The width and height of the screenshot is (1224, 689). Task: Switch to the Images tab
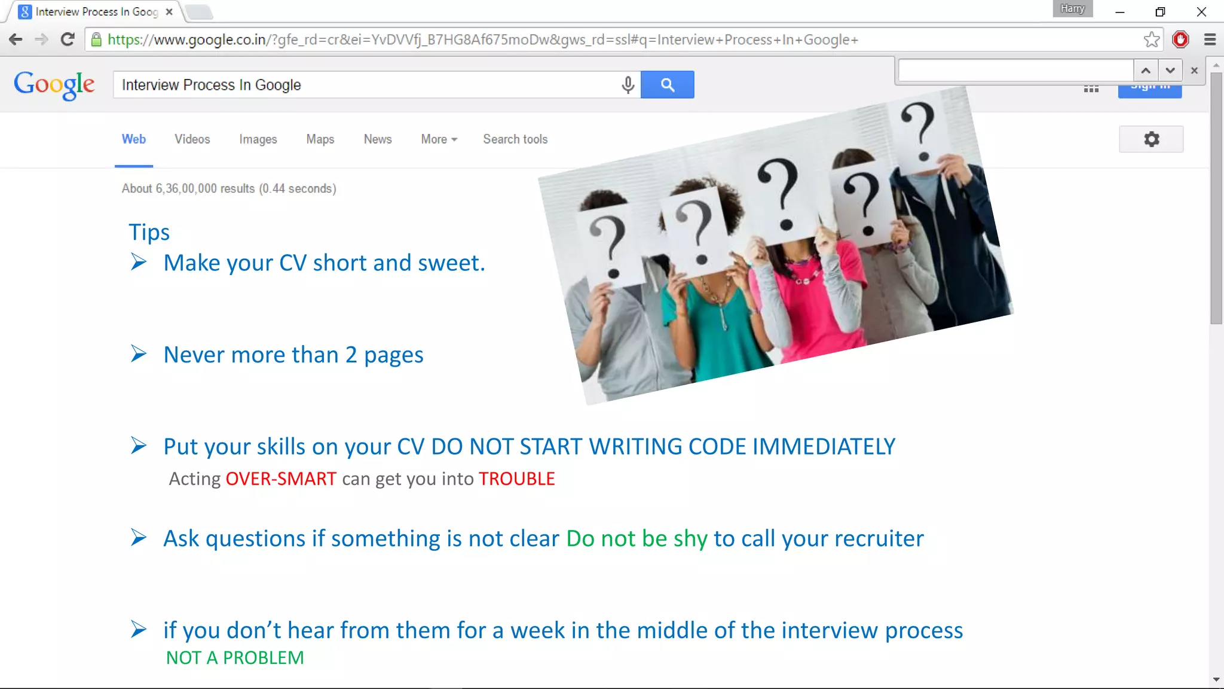[x=258, y=139]
